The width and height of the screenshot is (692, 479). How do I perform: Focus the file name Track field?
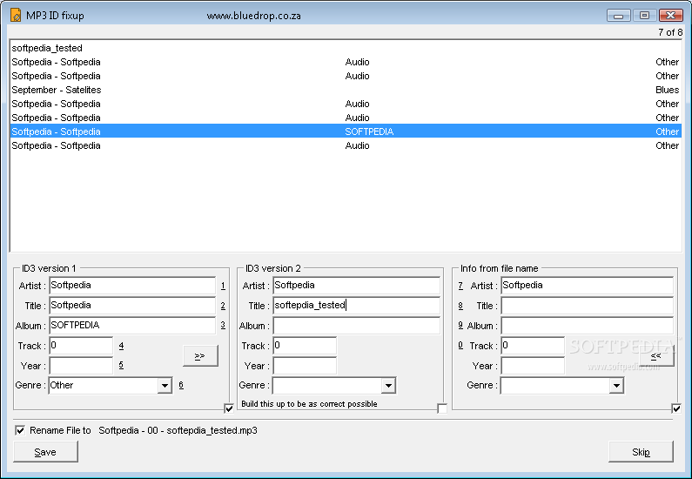(533, 346)
